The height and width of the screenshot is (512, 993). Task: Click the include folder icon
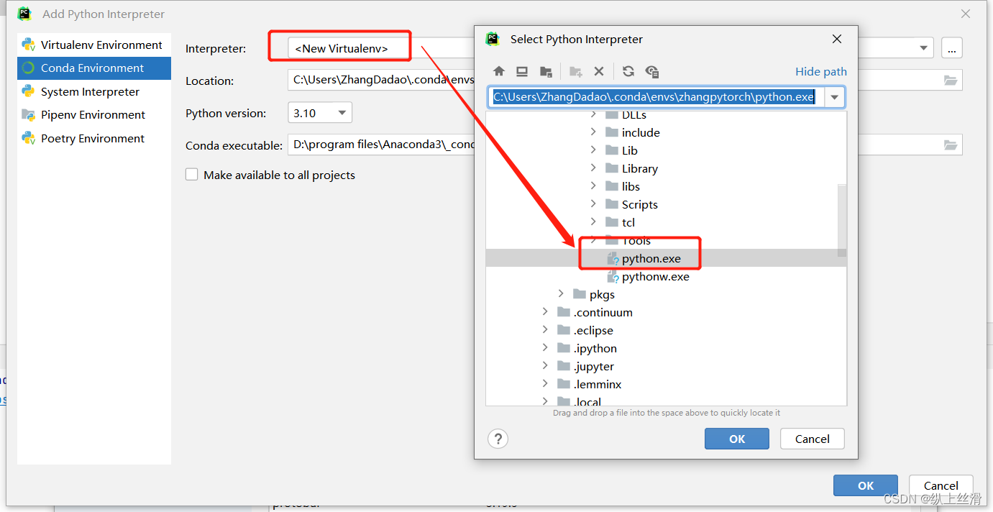point(612,132)
